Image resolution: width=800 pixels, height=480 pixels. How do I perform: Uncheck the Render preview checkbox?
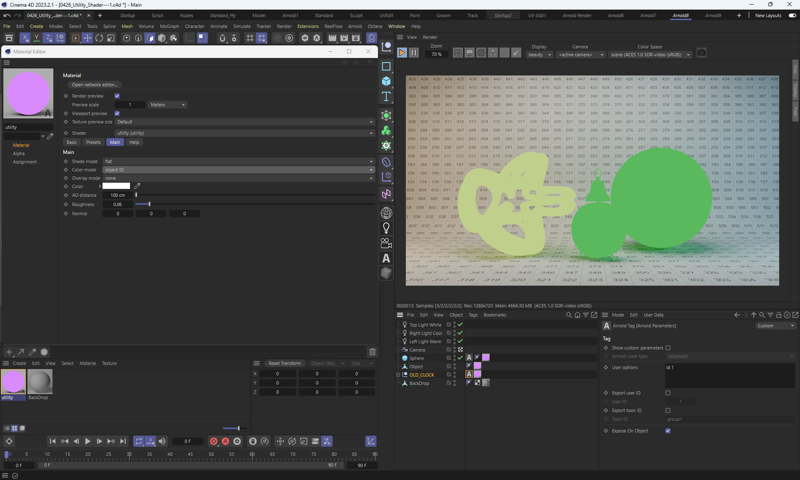pyautogui.click(x=117, y=96)
